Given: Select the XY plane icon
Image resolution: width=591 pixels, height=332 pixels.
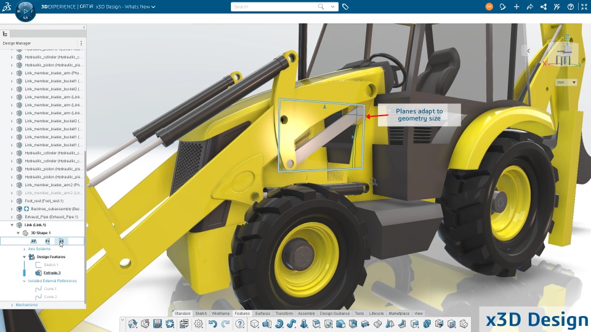Looking at the screenshot, I should point(33,241).
